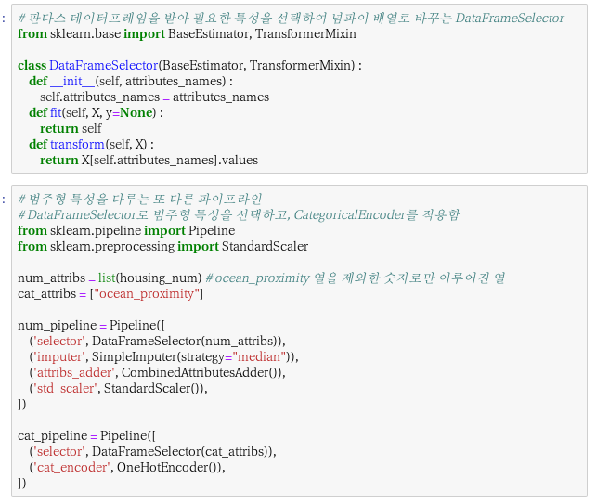The height and width of the screenshot is (504, 596).
Task: Click 'return X[self.attributes_names].values' line
Action: pos(149,160)
